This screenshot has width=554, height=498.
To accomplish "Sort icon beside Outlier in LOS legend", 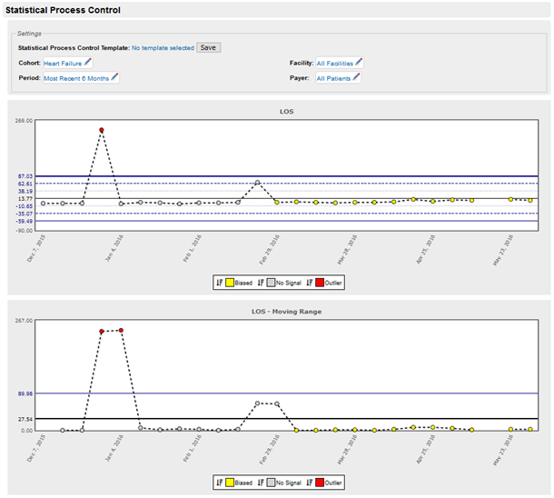I will (x=310, y=283).
